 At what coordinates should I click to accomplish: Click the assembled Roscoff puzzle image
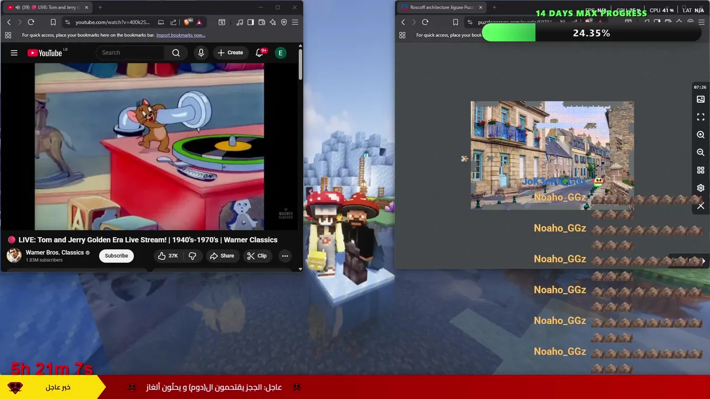pyautogui.click(x=552, y=155)
